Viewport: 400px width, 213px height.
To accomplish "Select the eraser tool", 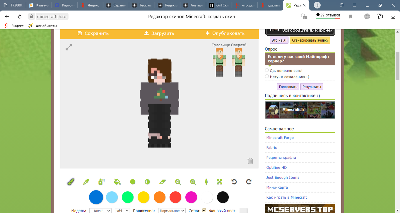I will [162, 182].
